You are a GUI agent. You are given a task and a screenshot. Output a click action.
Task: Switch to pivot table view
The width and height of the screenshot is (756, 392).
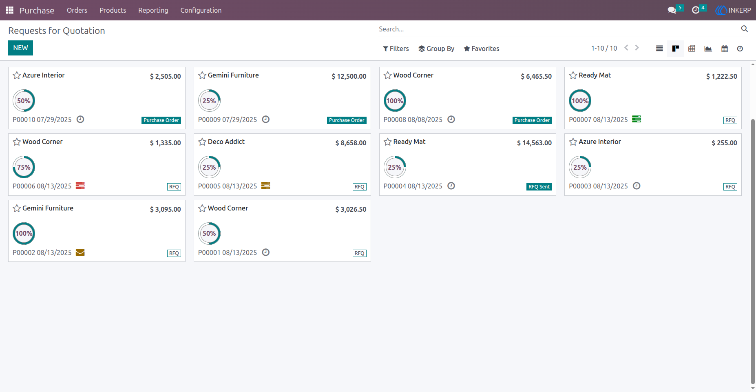pyautogui.click(x=692, y=49)
